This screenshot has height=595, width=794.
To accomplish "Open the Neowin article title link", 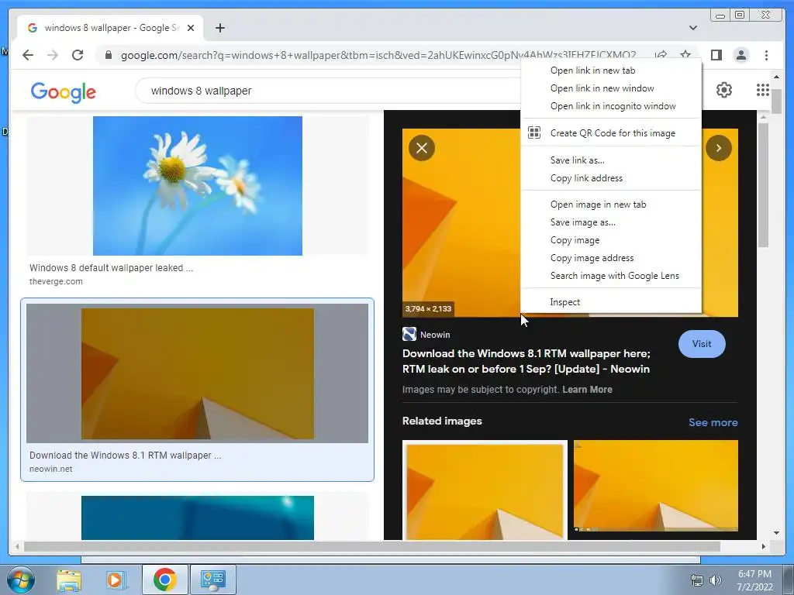I will 526,361.
